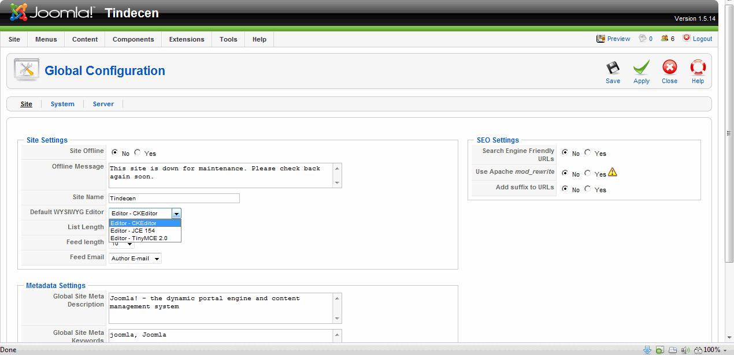Select No for Add suffix to URLs
Screen dimensions: 734x355
565,189
